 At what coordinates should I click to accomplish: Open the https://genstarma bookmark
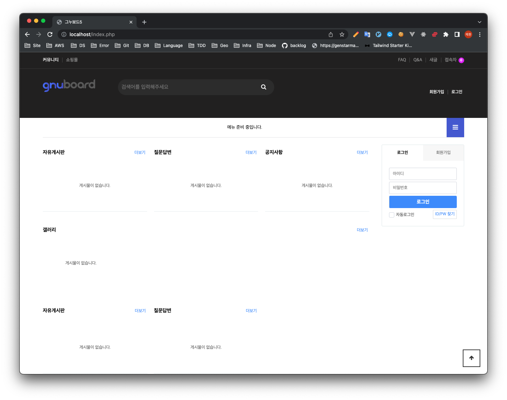(335, 46)
